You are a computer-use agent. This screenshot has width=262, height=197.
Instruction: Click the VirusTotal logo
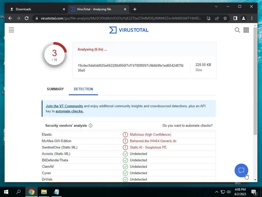pyautogui.click(x=129, y=30)
